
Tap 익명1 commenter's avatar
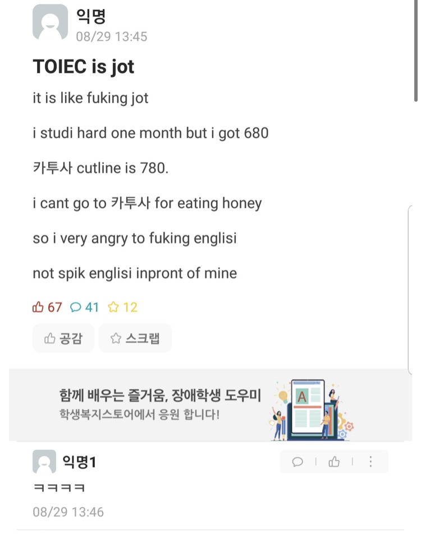[x=44, y=462]
